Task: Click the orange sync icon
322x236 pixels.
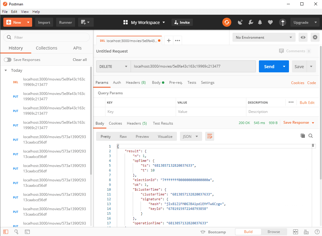Action: tap(227, 22)
